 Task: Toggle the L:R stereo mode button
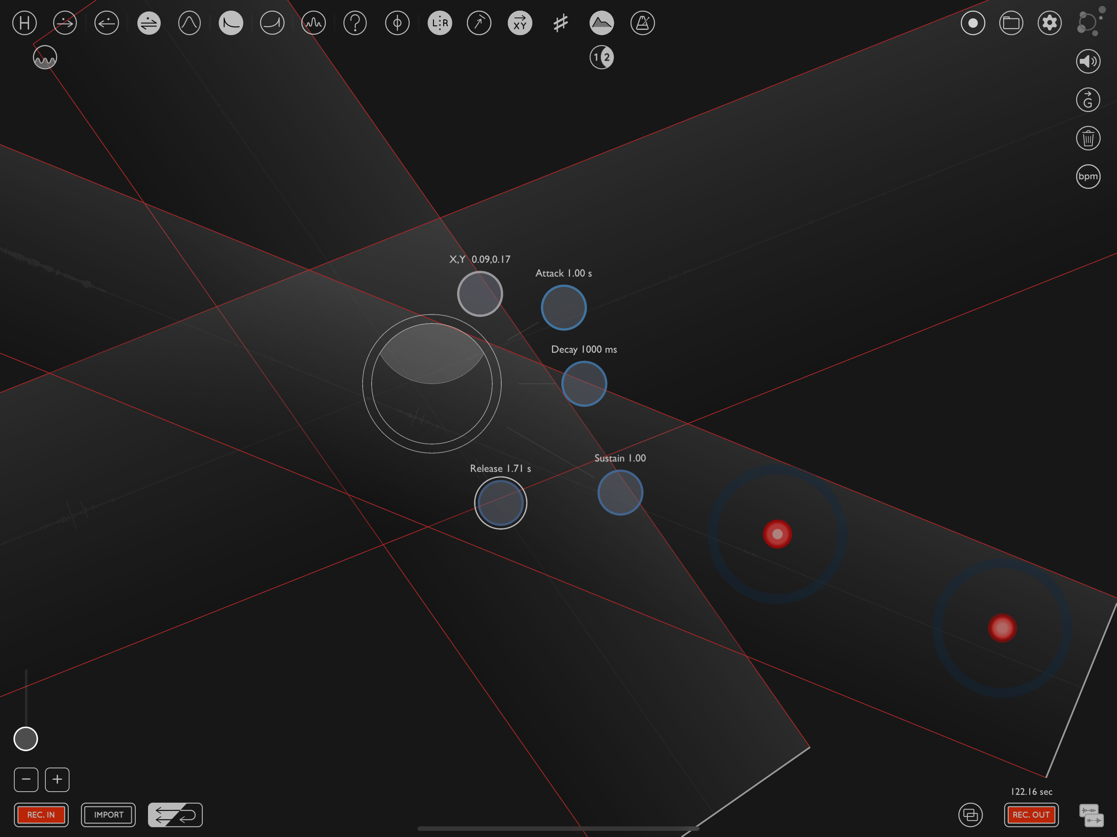click(x=440, y=23)
